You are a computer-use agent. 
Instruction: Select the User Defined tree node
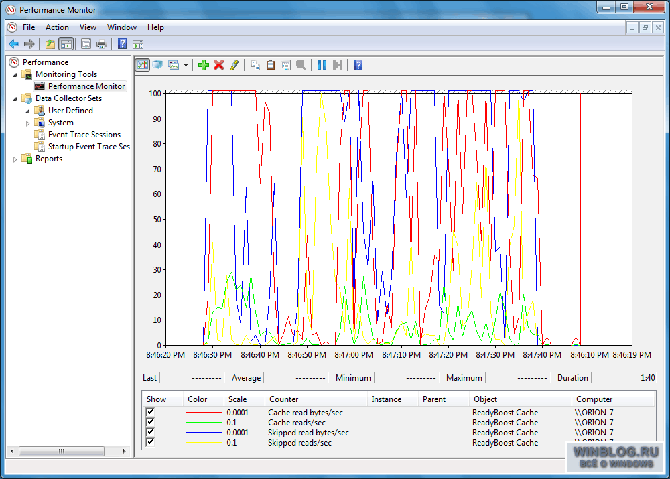[x=70, y=111]
